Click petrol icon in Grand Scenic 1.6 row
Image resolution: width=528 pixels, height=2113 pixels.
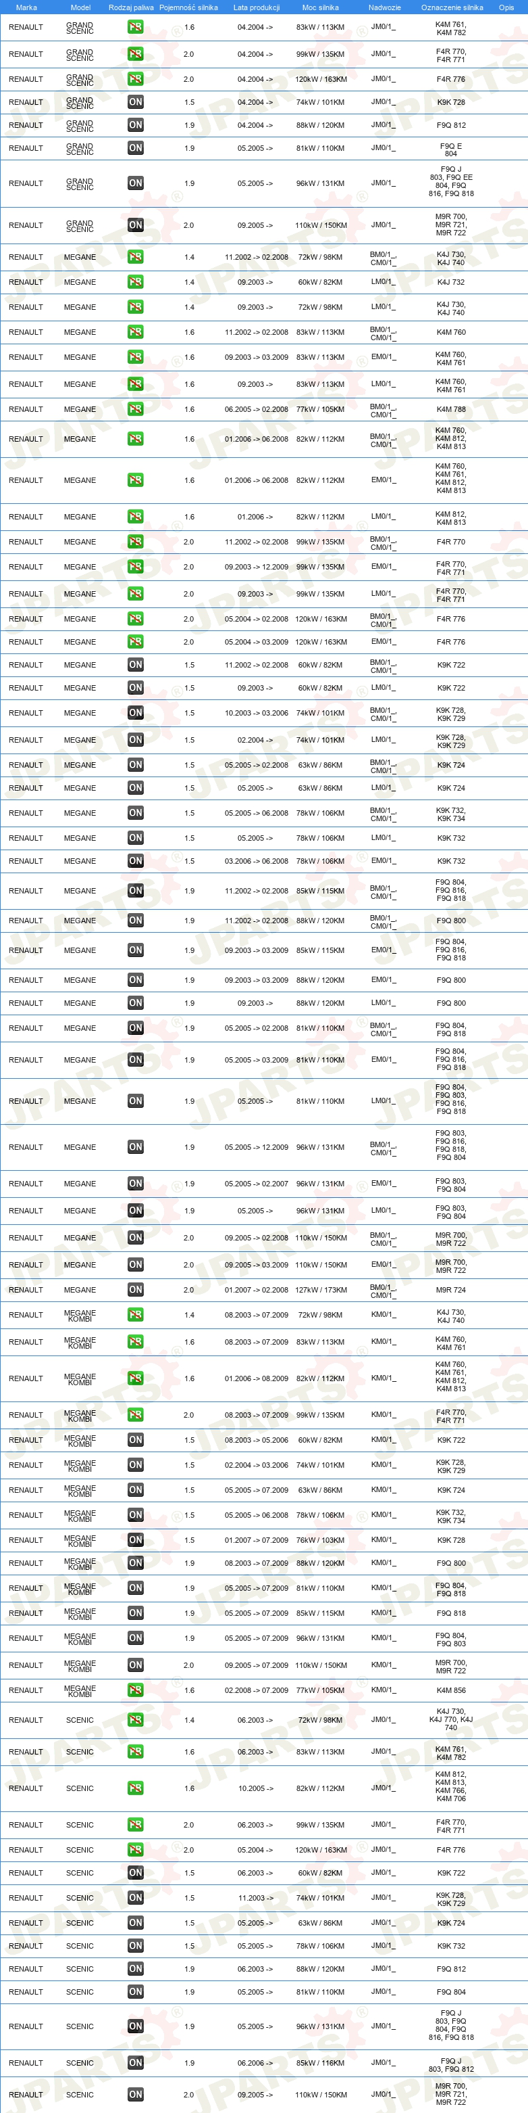click(135, 27)
